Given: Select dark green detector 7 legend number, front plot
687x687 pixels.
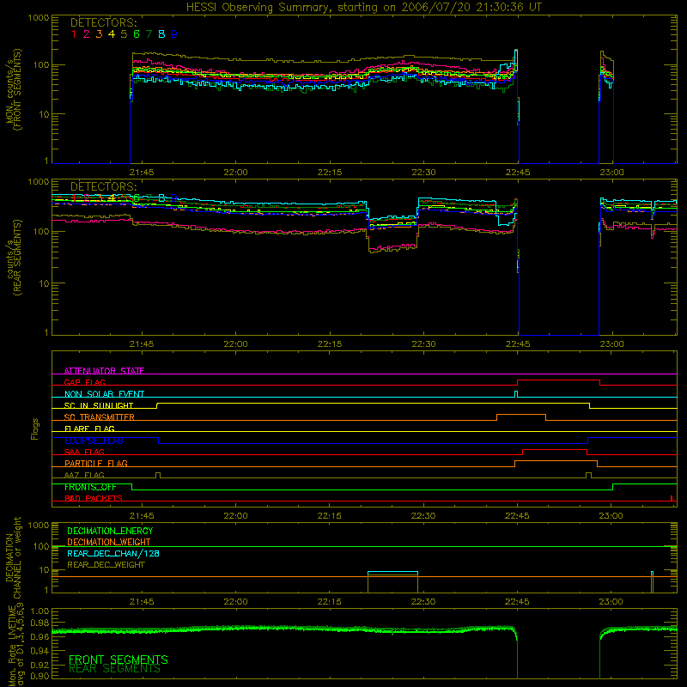Looking at the screenshot, I should coord(149,34).
